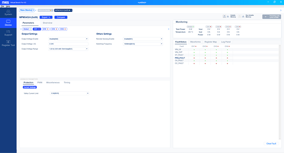Screen dimensions: 284x153
Task: Click the right arrow on the channel strip
Action: tap(169, 29)
